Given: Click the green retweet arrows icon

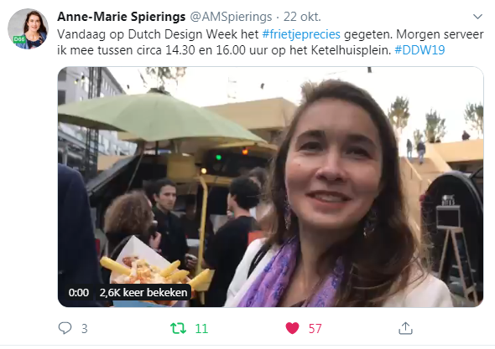Looking at the screenshot, I should point(178,328).
